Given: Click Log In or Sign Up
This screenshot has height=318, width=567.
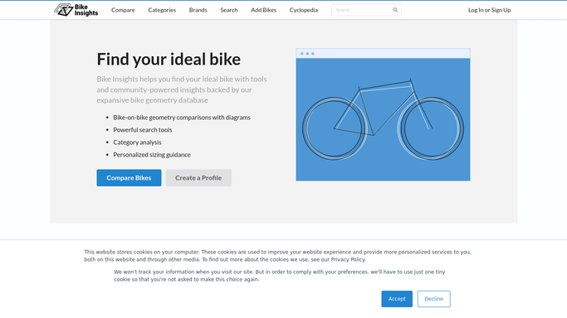Looking at the screenshot, I should 489,10.
